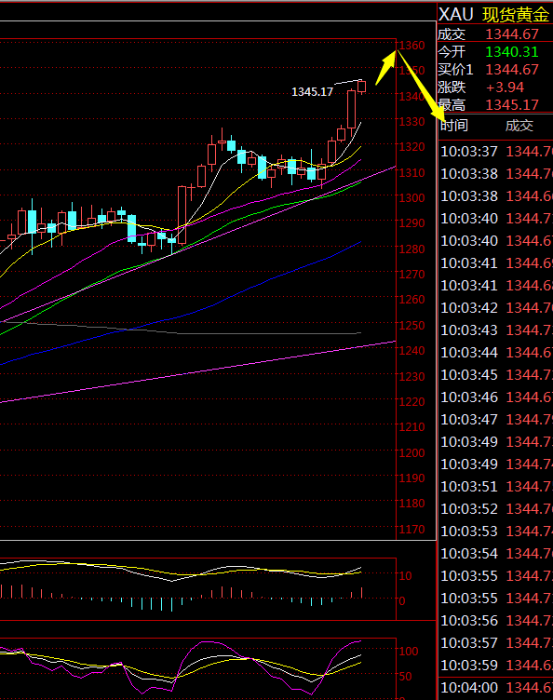Click the 买价1 bid price row
This screenshot has height=700, width=553.
point(494,69)
